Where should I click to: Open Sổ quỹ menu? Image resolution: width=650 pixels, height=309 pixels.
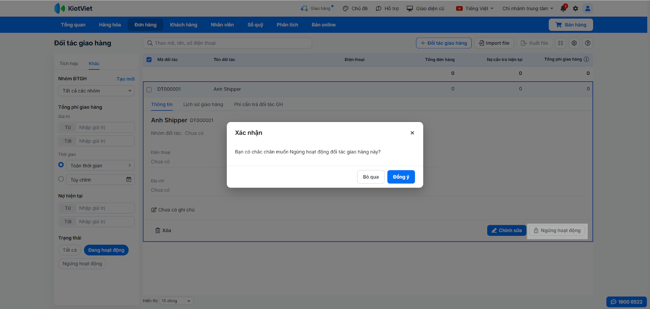click(256, 25)
